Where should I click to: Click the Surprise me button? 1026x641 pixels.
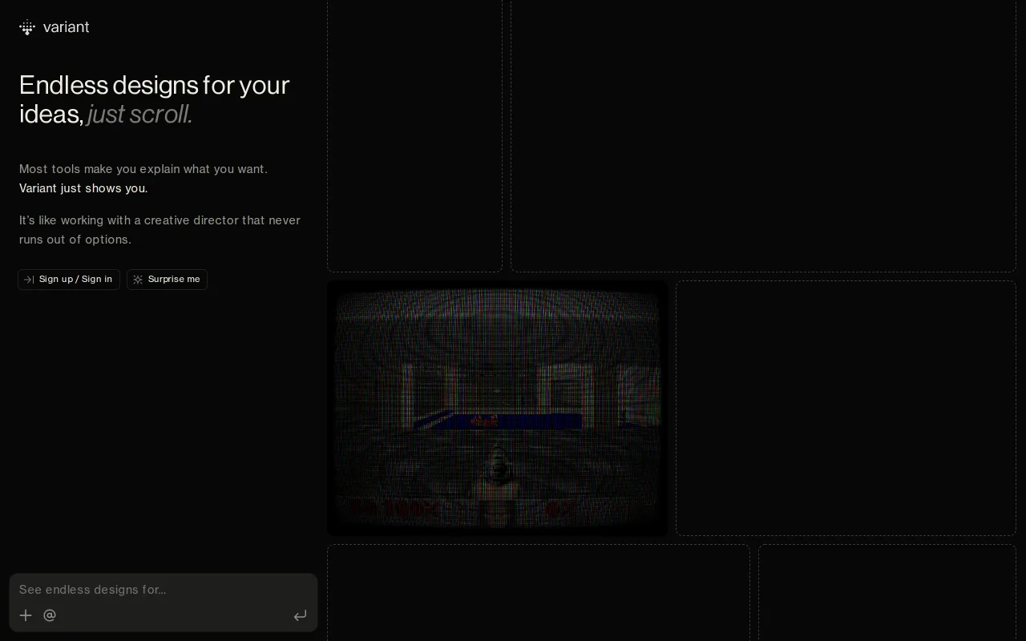[167, 280]
